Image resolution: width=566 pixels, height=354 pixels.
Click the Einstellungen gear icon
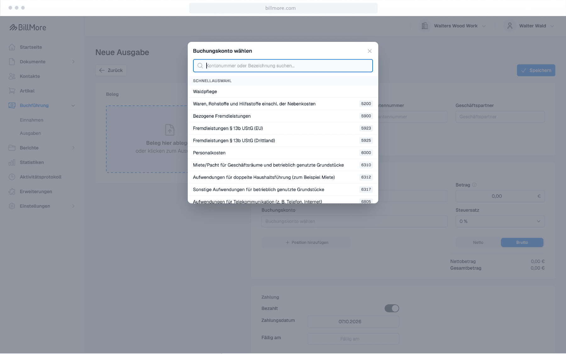12,206
